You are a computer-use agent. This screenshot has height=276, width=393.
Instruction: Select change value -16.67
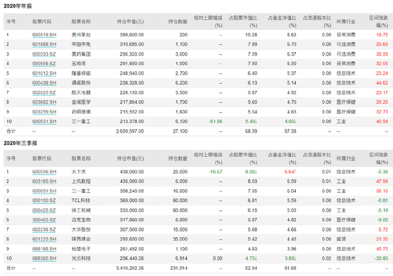[x=216, y=172]
